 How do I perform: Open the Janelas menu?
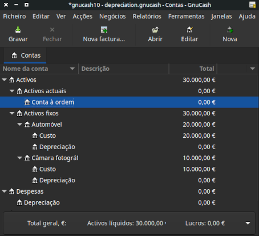coord(221,17)
